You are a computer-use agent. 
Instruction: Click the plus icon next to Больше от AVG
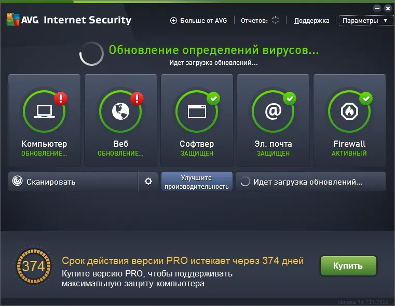click(x=173, y=21)
